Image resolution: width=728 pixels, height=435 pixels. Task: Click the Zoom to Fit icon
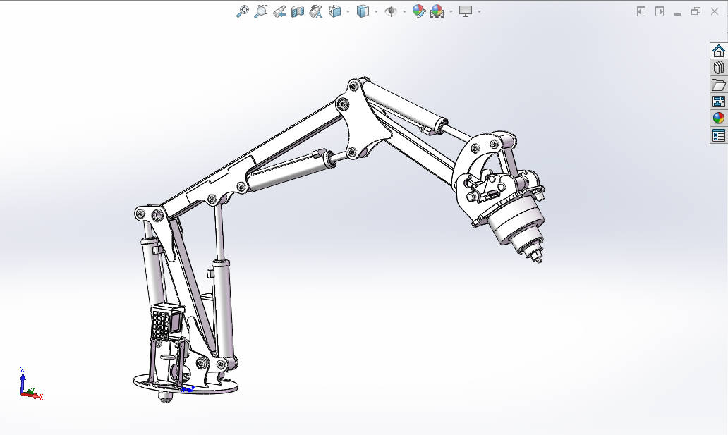243,11
